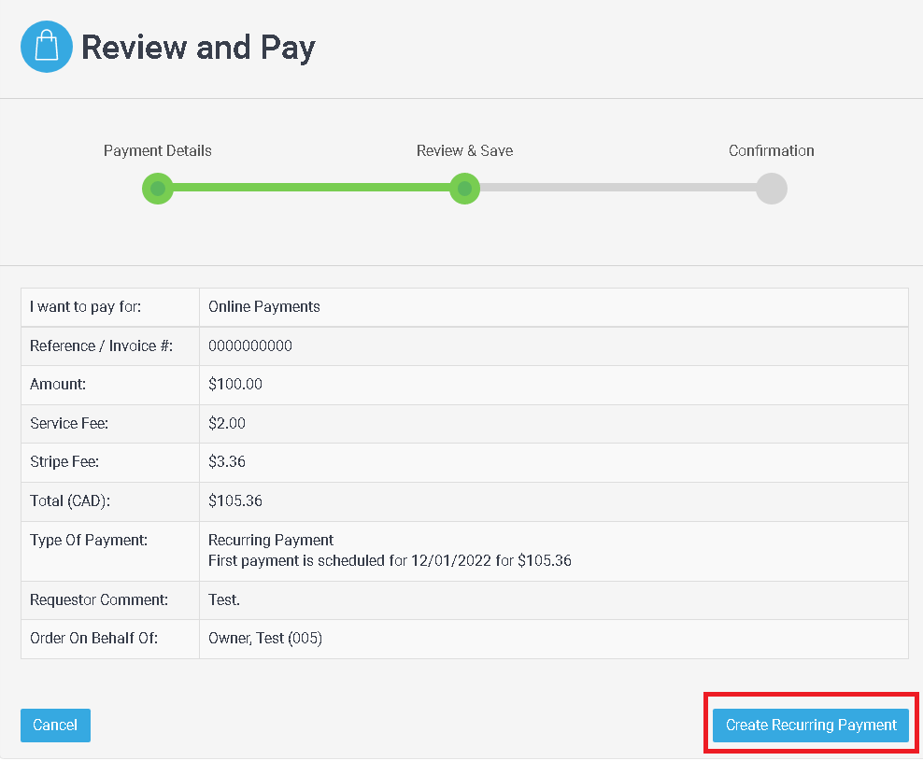Click the Review and Pay page title
Image resolution: width=923 pixels, height=761 pixels.
199,47
